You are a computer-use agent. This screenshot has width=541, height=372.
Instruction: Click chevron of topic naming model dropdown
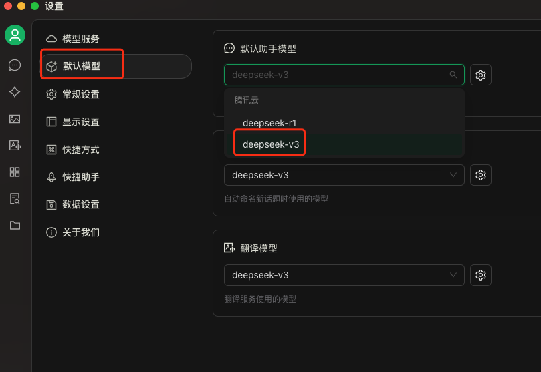pos(453,175)
